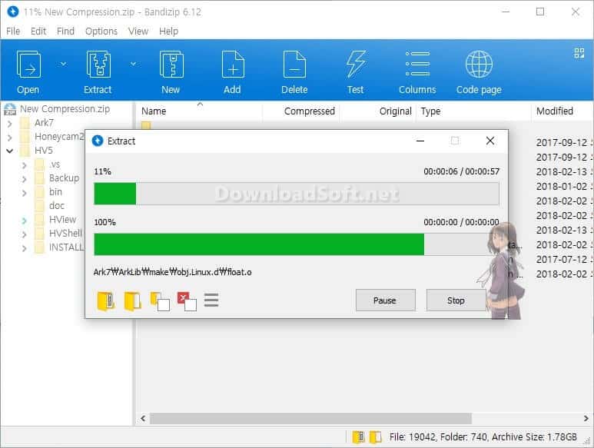Select New Compression.zip root in tree
Image resolution: width=594 pixels, height=448 pixels.
65,109
